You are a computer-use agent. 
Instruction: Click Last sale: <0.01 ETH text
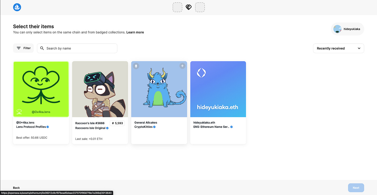click(89, 139)
